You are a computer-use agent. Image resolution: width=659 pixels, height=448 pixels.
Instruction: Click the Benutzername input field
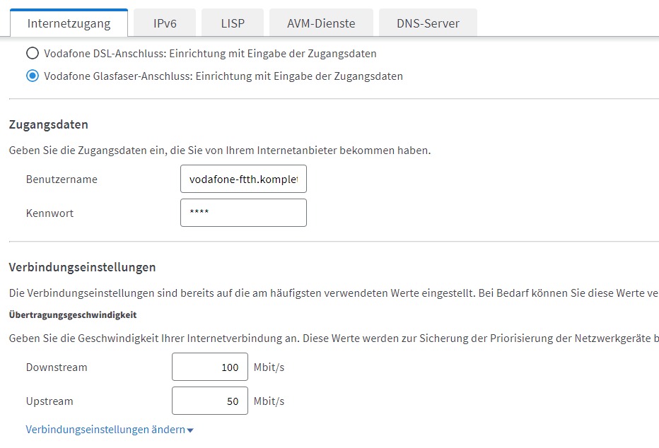(x=243, y=179)
